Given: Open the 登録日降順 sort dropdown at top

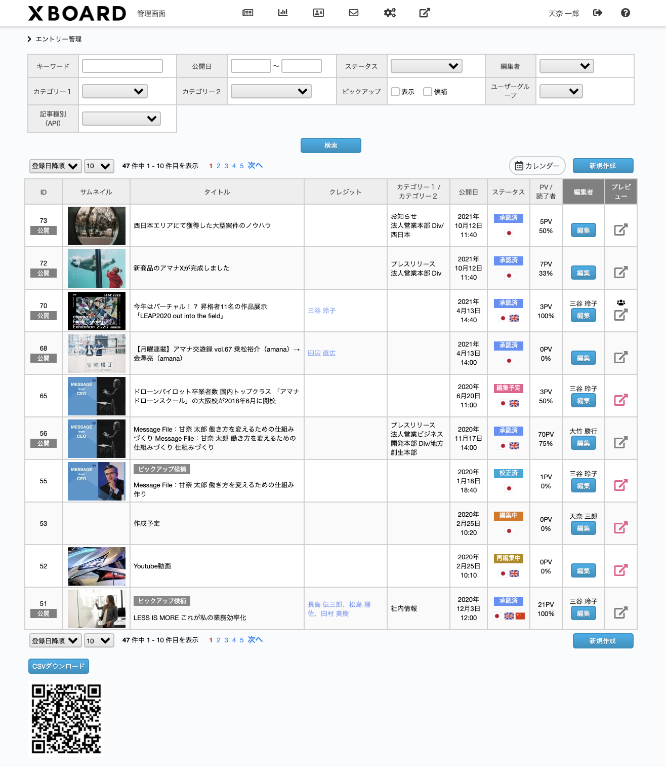Looking at the screenshot, I should pyautogui.click(x=55, y=166).
